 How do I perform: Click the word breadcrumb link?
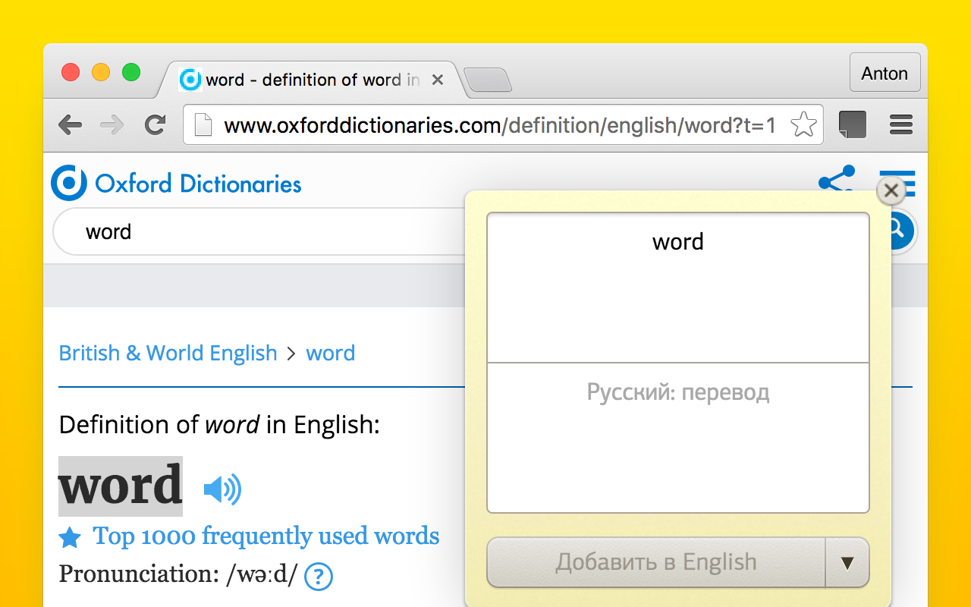pos(331,353)
